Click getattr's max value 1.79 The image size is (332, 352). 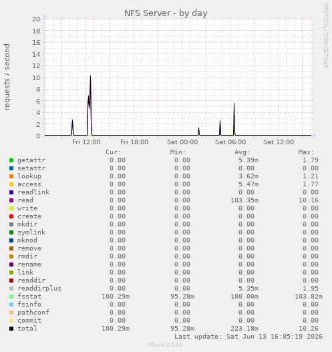[x=311, y=160]
